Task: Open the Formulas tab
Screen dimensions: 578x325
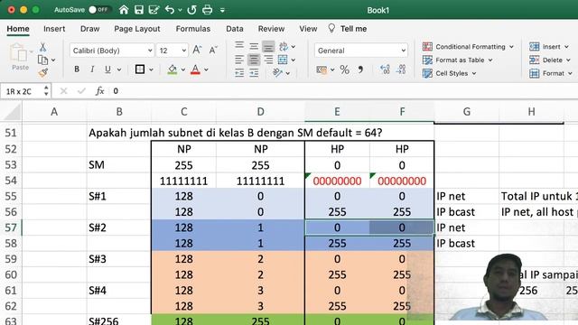Action: coord(192,29)
